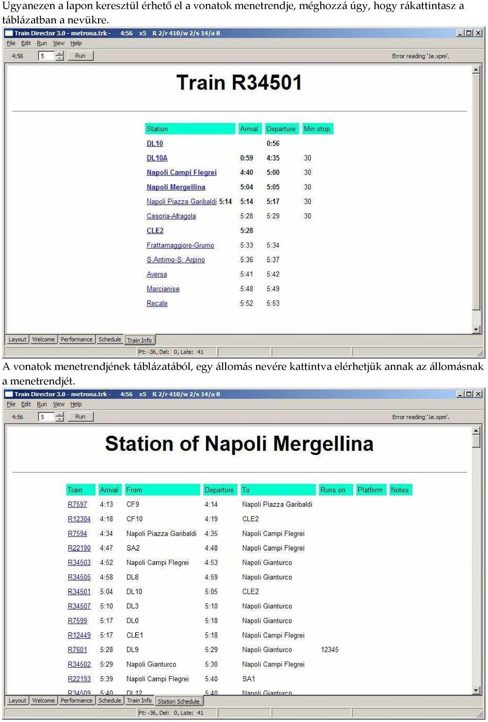This screenshot has height=722, width=488.
Task: Decrease the speed multiplier spinner in the station schedule window
Action: click(x=60, y=419)
